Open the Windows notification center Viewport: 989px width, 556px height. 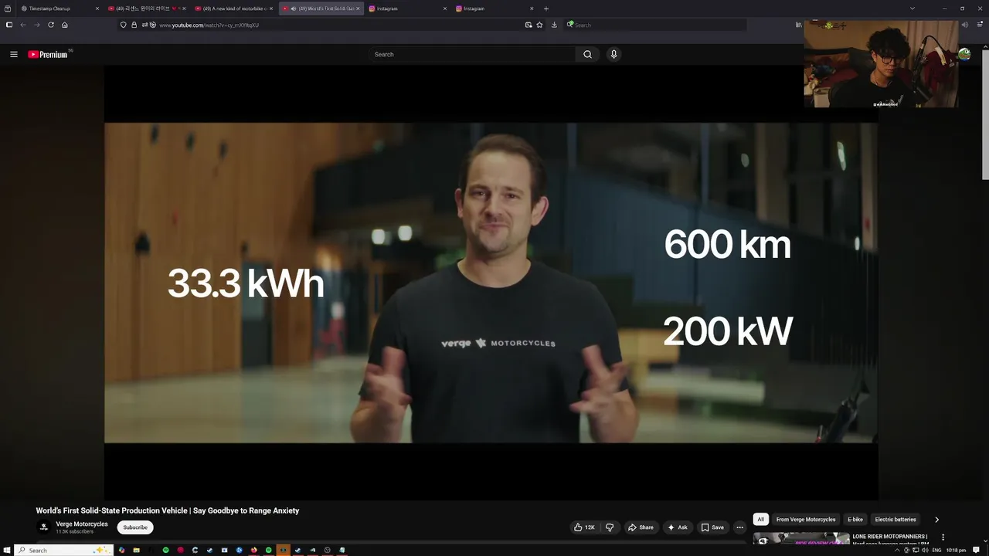click(x=977, y=550)
